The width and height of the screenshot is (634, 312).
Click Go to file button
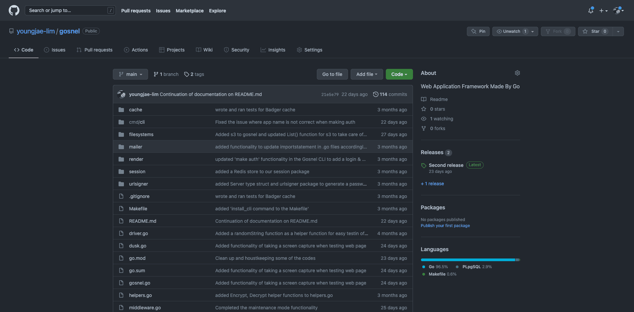pos(332,74)
